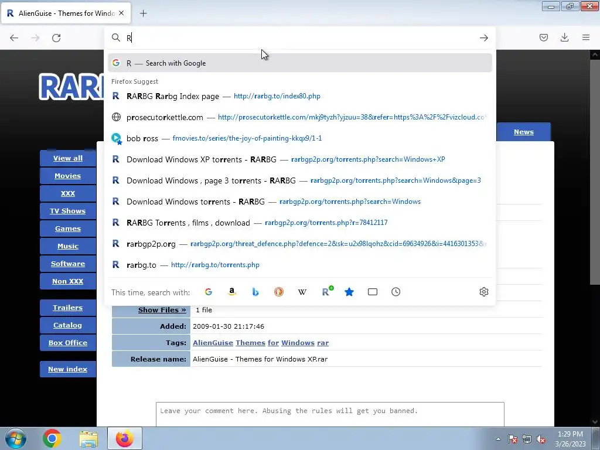Add the RARBG search engine icon

[x=327, y=291]
